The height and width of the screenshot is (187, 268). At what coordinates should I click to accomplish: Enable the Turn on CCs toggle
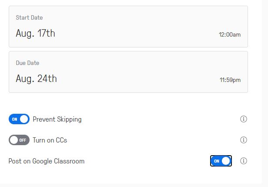(19, 140)
